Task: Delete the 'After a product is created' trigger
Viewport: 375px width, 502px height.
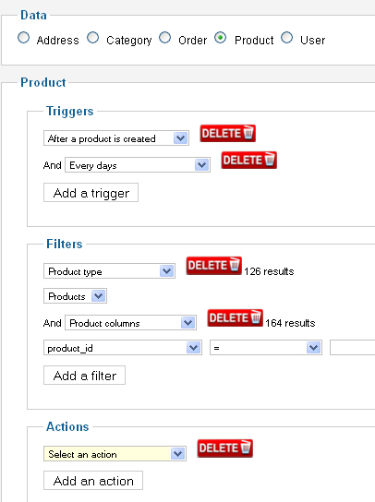Action: tap(228, 133)
